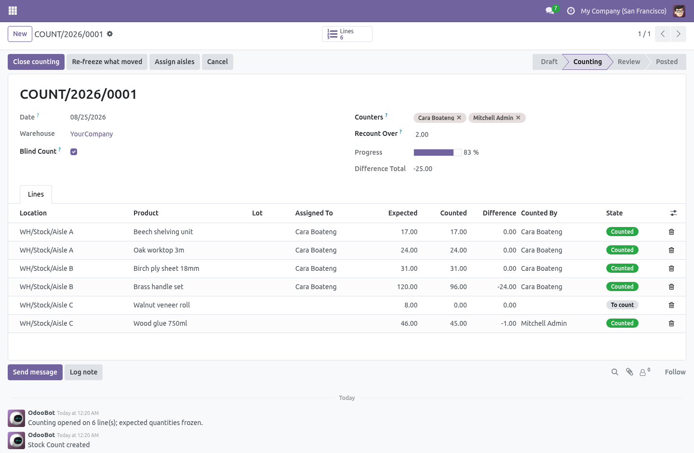Delete the Brass handle set line
This screenshot has width=694, height=453.
(671, 287)
